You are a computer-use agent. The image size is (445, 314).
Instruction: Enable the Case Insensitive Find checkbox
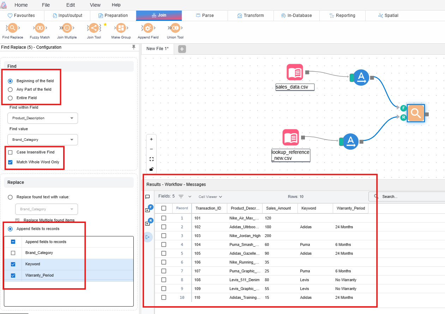(10, 152)
